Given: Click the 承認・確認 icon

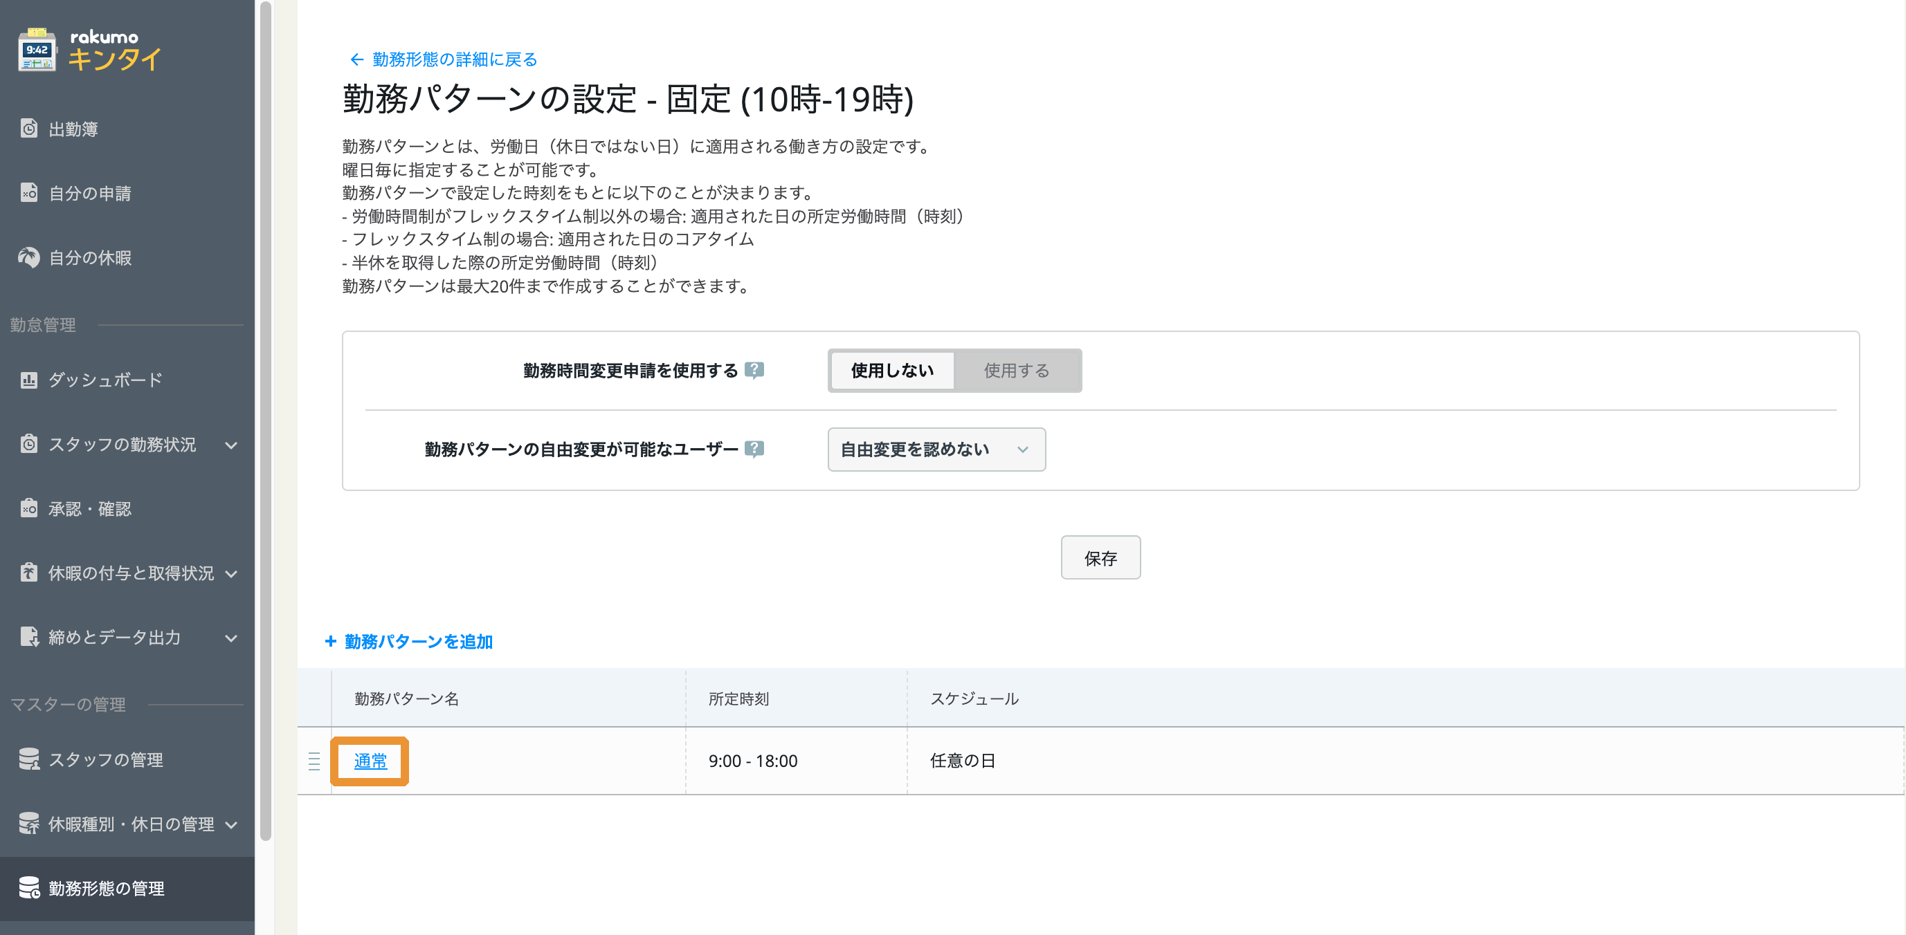Looking at the screenshot, I should click(x=29, y=508).
